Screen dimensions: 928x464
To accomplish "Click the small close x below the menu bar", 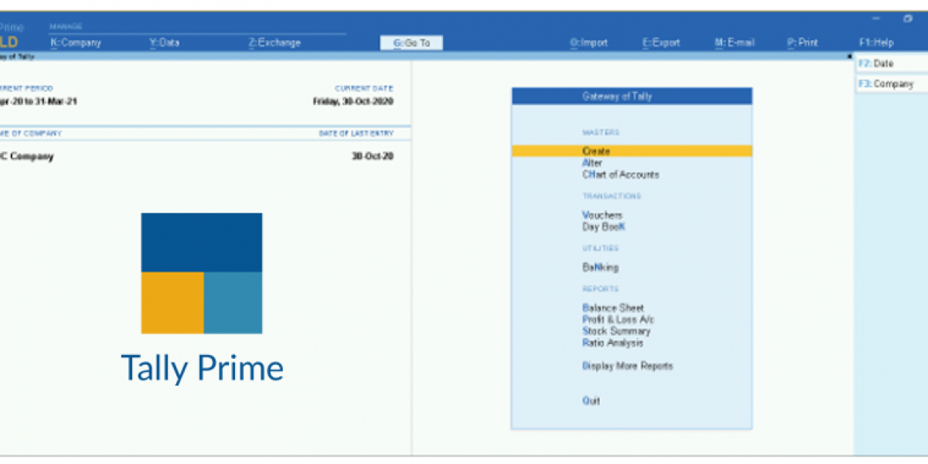I will [x=849, y=57].
